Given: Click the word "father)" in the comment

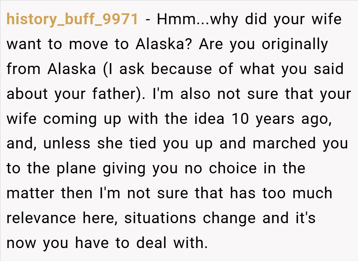Looking at the screenshot, I should pyautogui.click(x=119, y=94).
